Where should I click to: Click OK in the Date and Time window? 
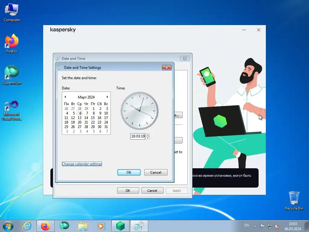[x=128, y=191]
